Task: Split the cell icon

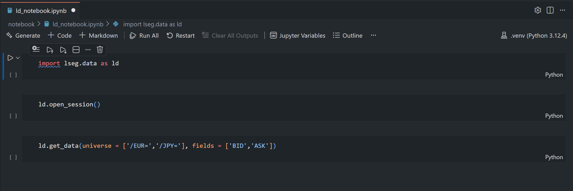Action: coord(76,50)
